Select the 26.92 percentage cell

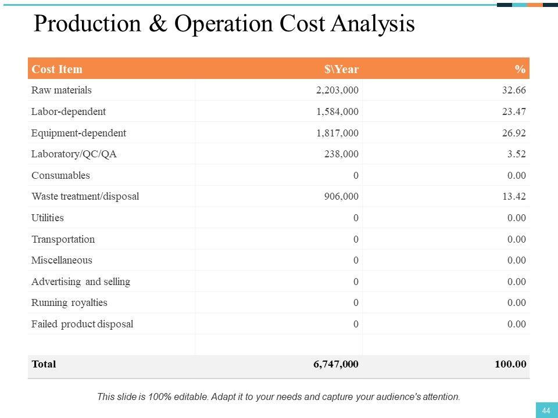(x=514, y=133)
